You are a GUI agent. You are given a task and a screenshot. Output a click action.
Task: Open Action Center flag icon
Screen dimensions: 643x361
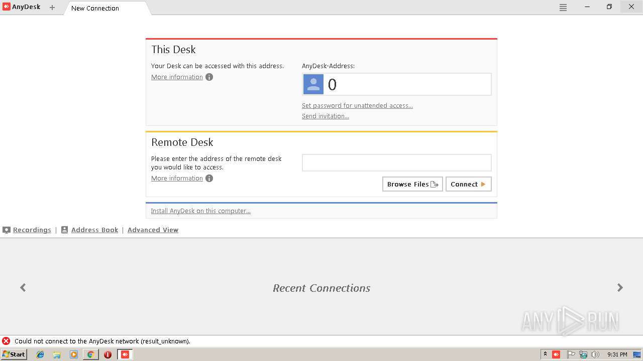(571, 354)
